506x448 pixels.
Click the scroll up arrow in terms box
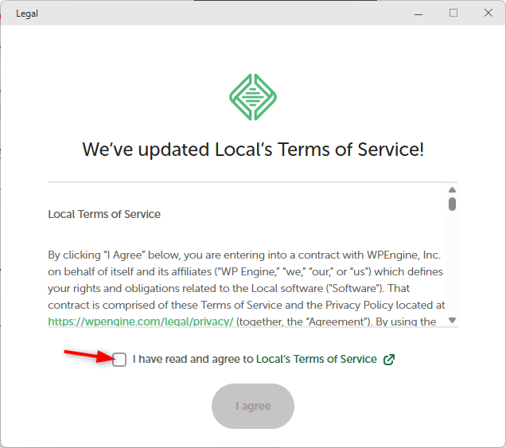click(452, 190)
